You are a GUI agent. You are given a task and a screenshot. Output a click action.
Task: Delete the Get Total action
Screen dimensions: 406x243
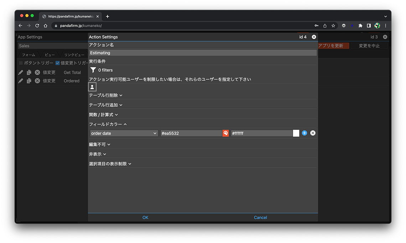point(37,72)
